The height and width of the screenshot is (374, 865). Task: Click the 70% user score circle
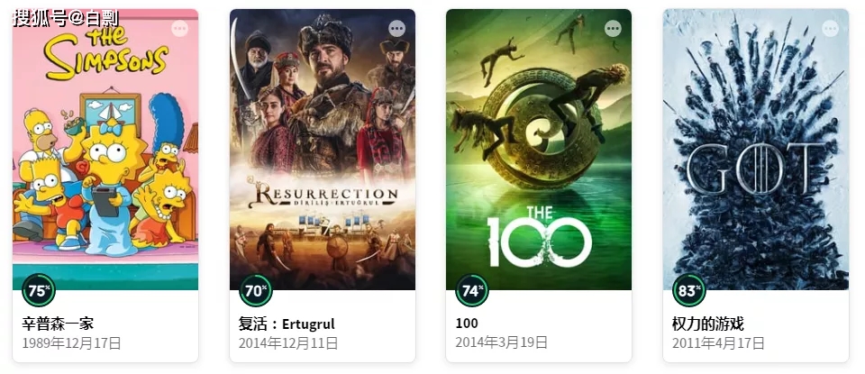255,290
